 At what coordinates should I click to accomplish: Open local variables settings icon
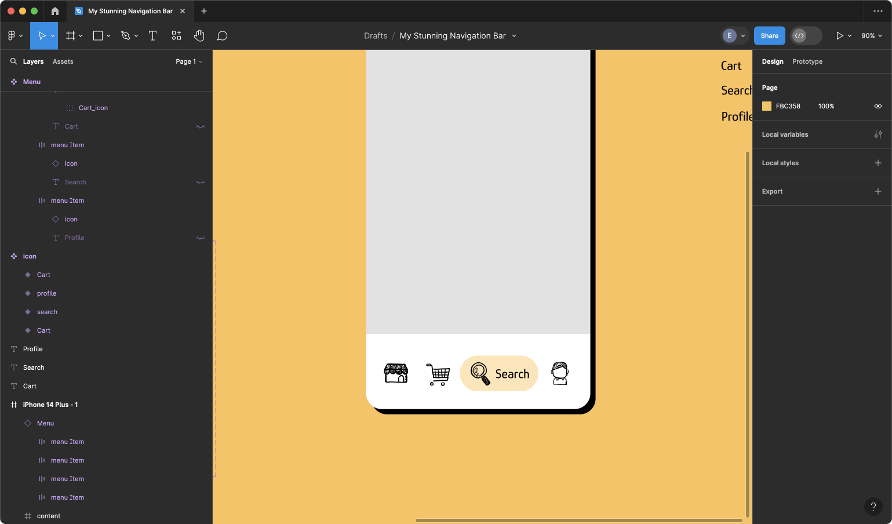click(878, 134)
